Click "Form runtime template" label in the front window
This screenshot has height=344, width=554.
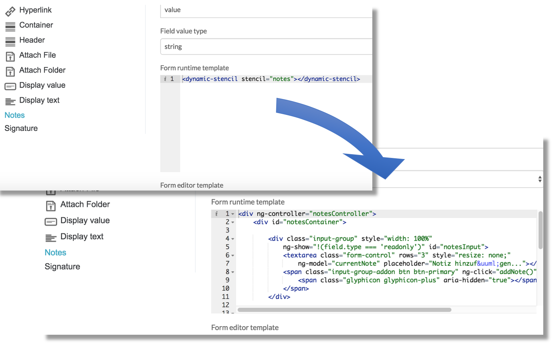pos(195,68)
